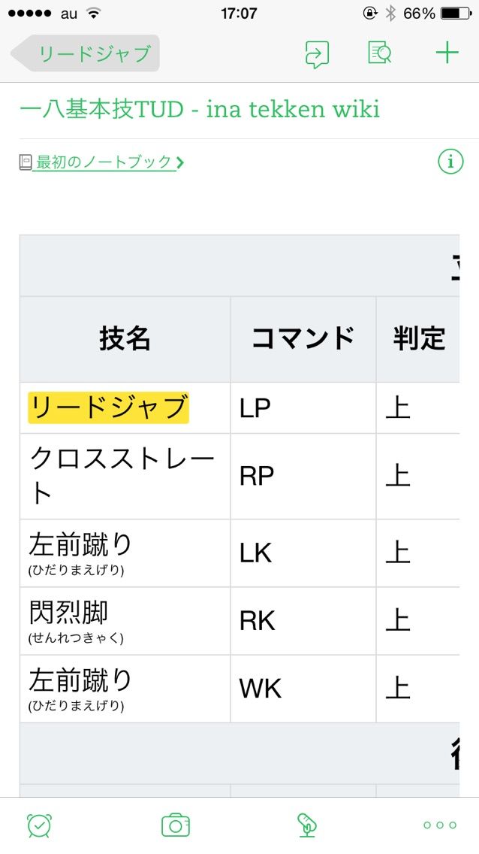Tap the 閃烈脚 move name cell
This screenshot has width=479, height=854.
coord(125,621)
